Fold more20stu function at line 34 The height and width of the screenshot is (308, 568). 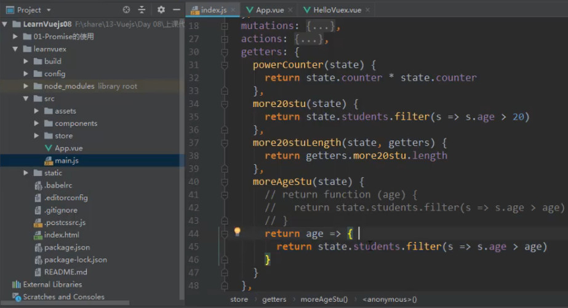(x=225, y=105)
